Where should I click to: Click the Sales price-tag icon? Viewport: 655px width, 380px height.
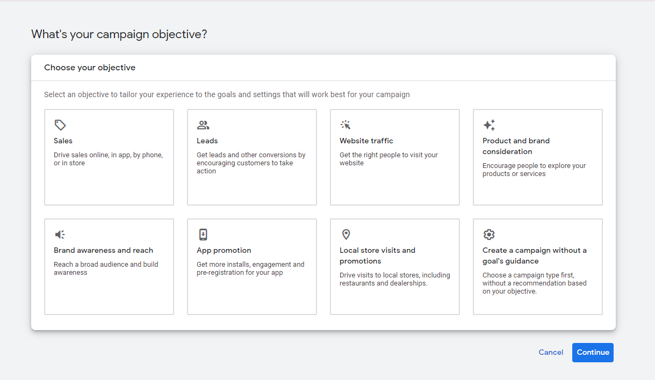click(x=60, y=125)
